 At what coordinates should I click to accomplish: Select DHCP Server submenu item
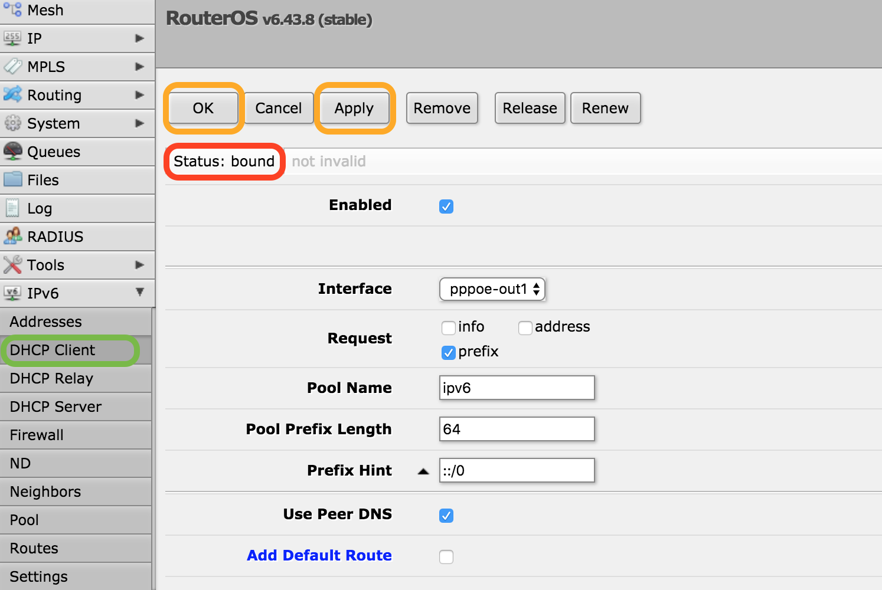coord(76,407)
